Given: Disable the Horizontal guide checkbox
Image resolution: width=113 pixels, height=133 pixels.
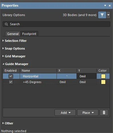Looking at the screenshot, I should [11, 76].
